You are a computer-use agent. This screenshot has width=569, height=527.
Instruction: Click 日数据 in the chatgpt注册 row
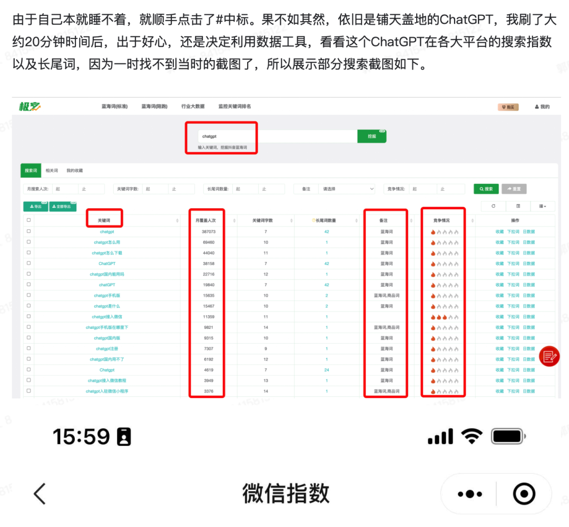click(x=529, y=349)
